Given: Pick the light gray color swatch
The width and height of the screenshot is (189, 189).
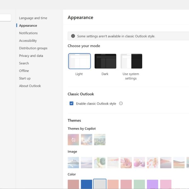Looking at the screenshot, I should (x=100, y=184).
